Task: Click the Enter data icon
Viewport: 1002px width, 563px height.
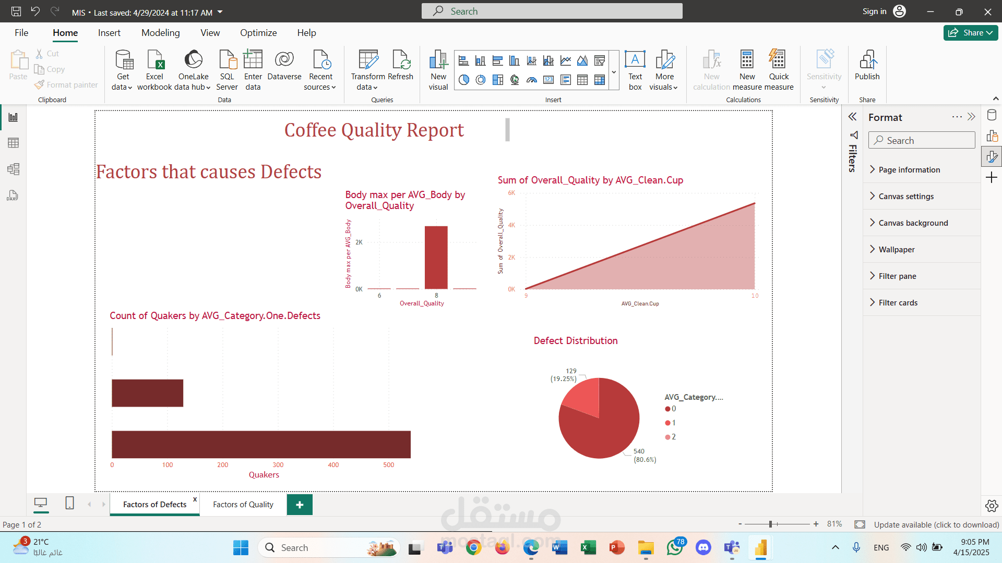Action: [x=253, y=70]
